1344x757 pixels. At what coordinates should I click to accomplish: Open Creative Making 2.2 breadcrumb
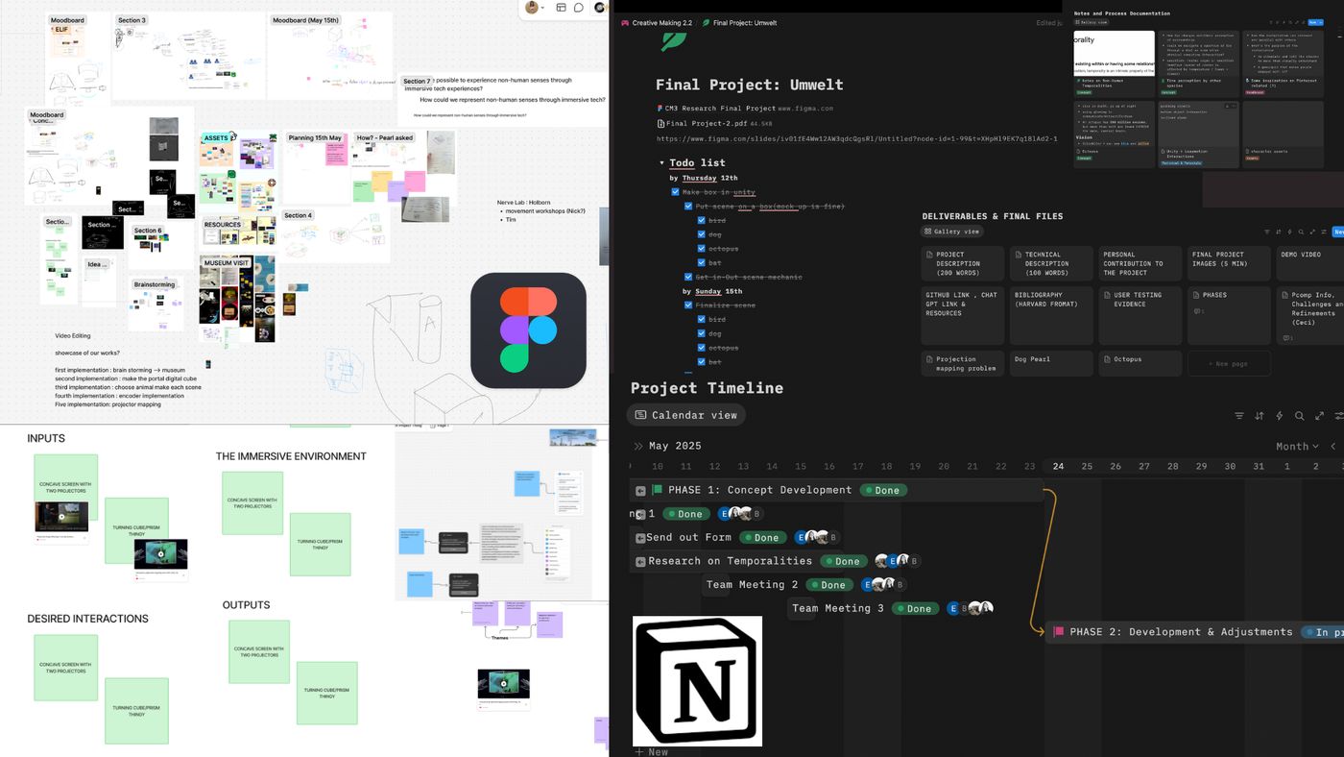point(657,23)
